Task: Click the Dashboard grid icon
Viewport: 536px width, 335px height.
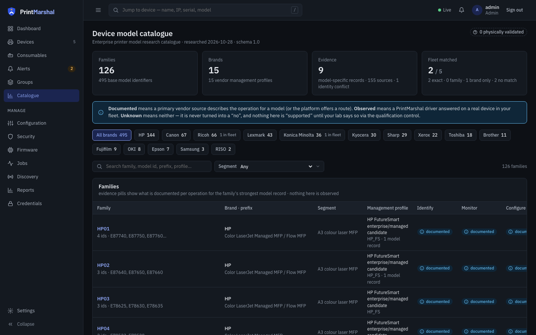Action: tap(10, 29)
